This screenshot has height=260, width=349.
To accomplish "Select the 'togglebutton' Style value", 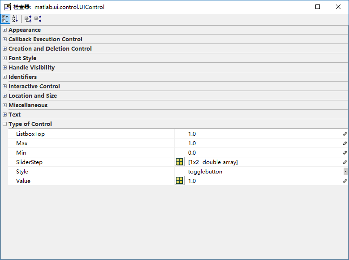I will [x=205, y=172].
